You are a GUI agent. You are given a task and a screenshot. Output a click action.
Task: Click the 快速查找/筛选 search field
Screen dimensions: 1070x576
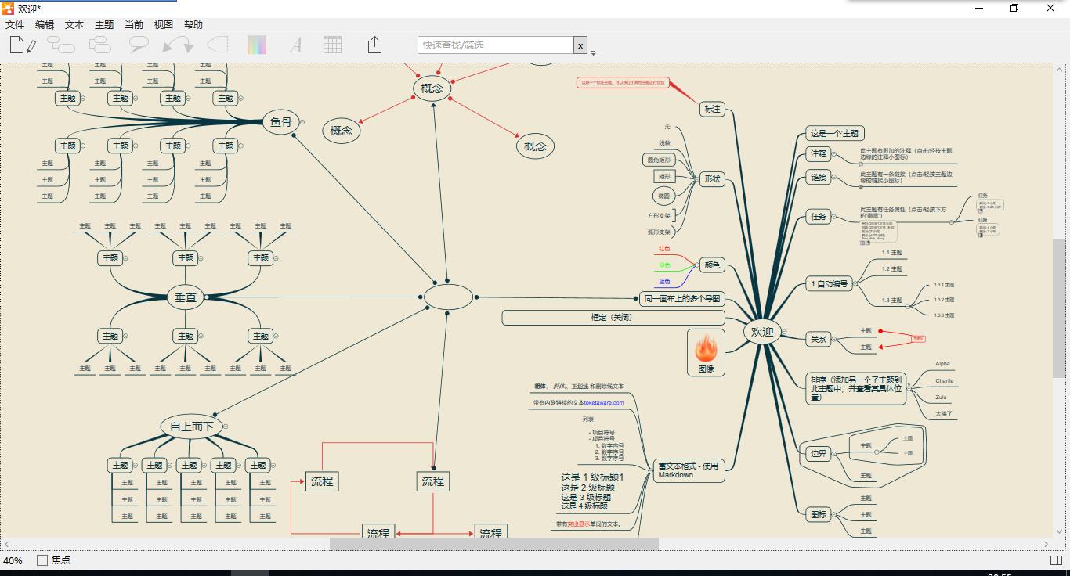(x=496, y=45)
